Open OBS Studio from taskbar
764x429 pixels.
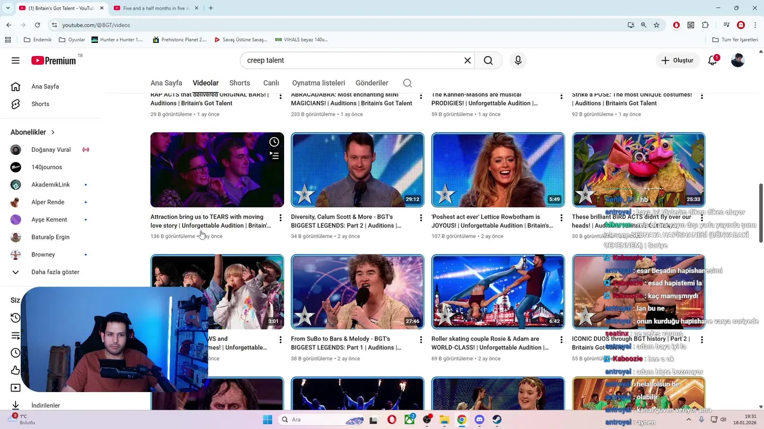tap(427, 419)
